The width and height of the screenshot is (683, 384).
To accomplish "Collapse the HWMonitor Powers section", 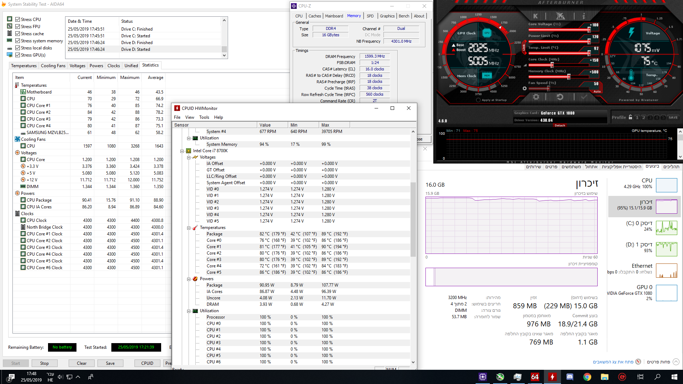I will [x=189, y=279].
